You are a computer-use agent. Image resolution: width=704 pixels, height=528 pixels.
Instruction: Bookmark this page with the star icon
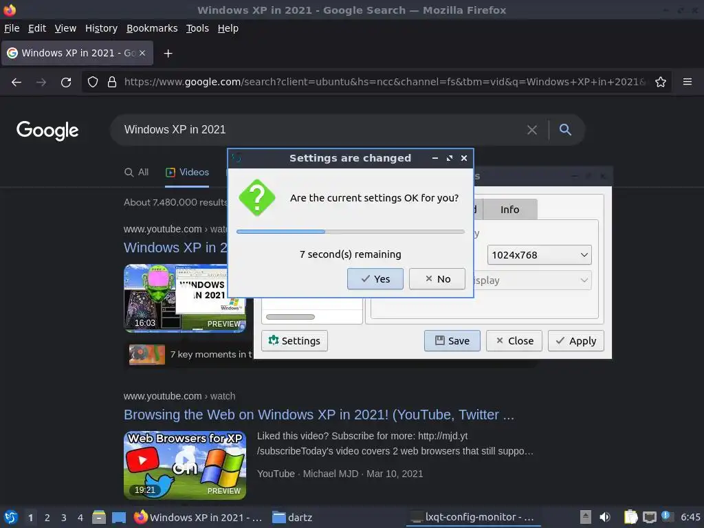pos(661,82)
